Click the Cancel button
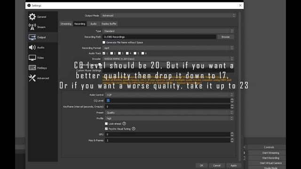301x169 pixels. click(217, 165)
